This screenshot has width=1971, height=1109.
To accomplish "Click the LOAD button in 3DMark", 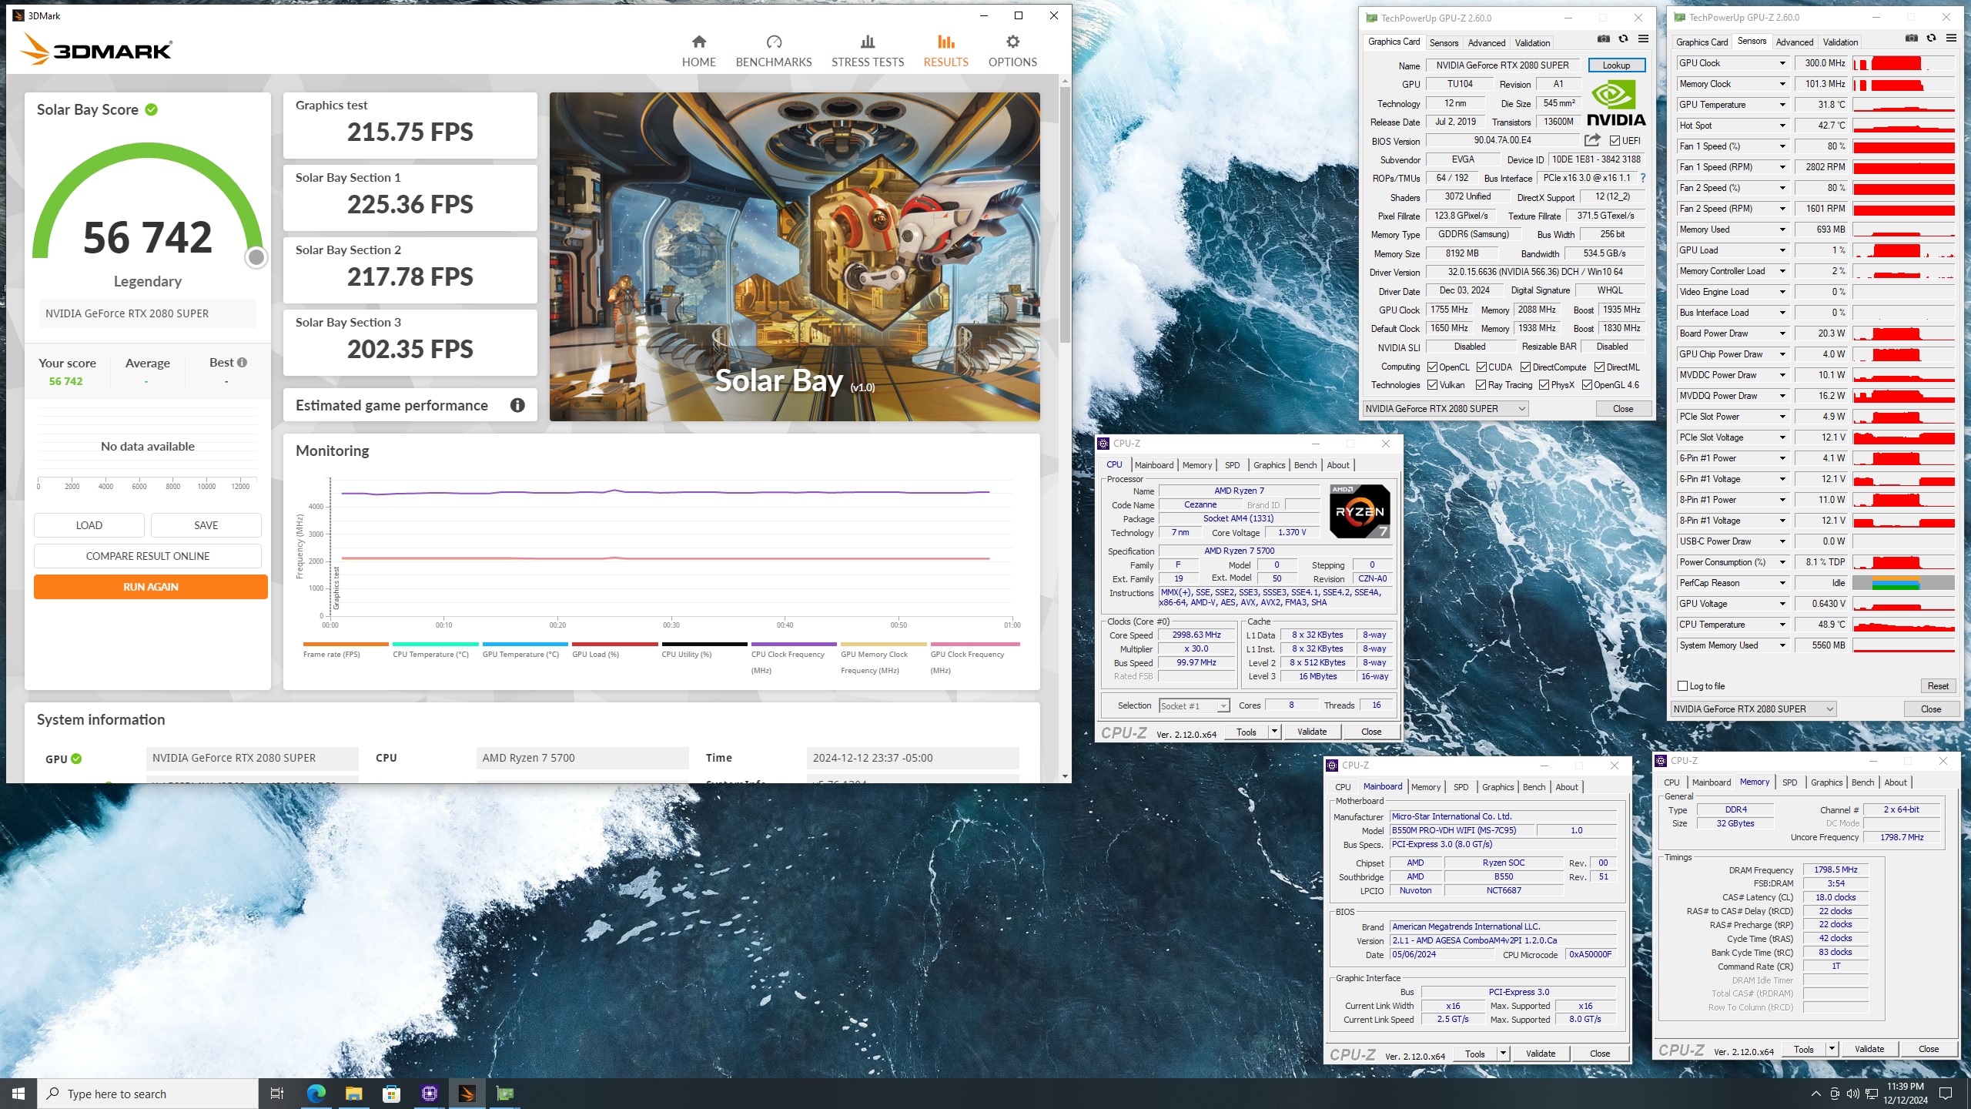I will tap(89, 525).
